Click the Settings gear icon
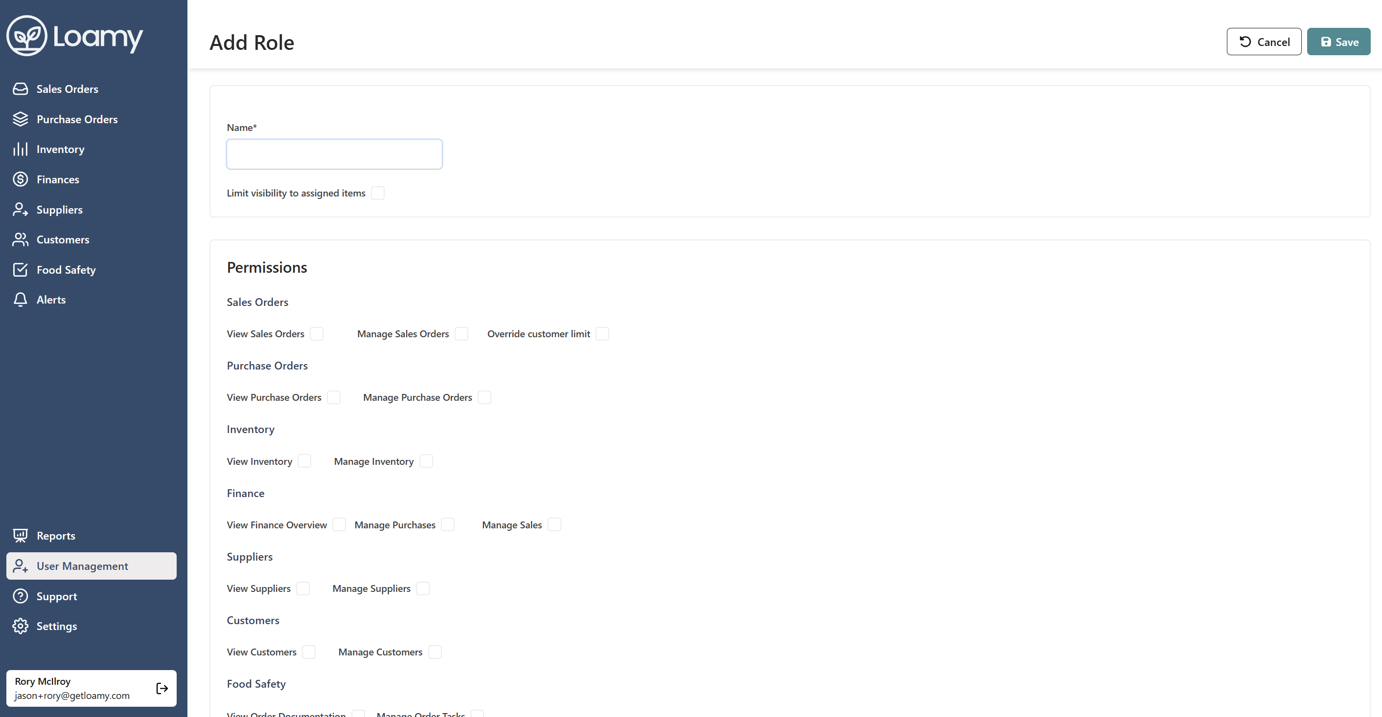Image resolution: width=1382 pixels, height=717 pixels. 21,626
